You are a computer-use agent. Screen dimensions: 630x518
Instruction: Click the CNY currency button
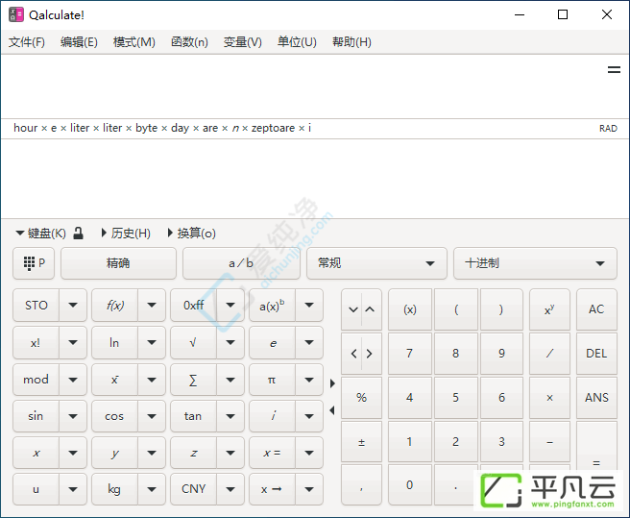[x=194, y=489]
